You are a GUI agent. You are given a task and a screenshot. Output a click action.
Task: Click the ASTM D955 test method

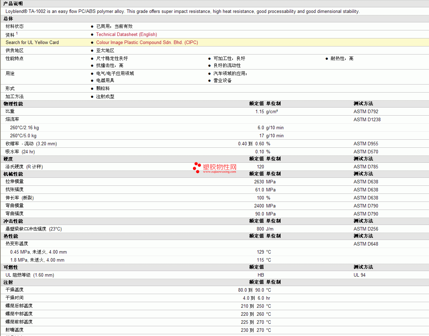tap(366, 144)
